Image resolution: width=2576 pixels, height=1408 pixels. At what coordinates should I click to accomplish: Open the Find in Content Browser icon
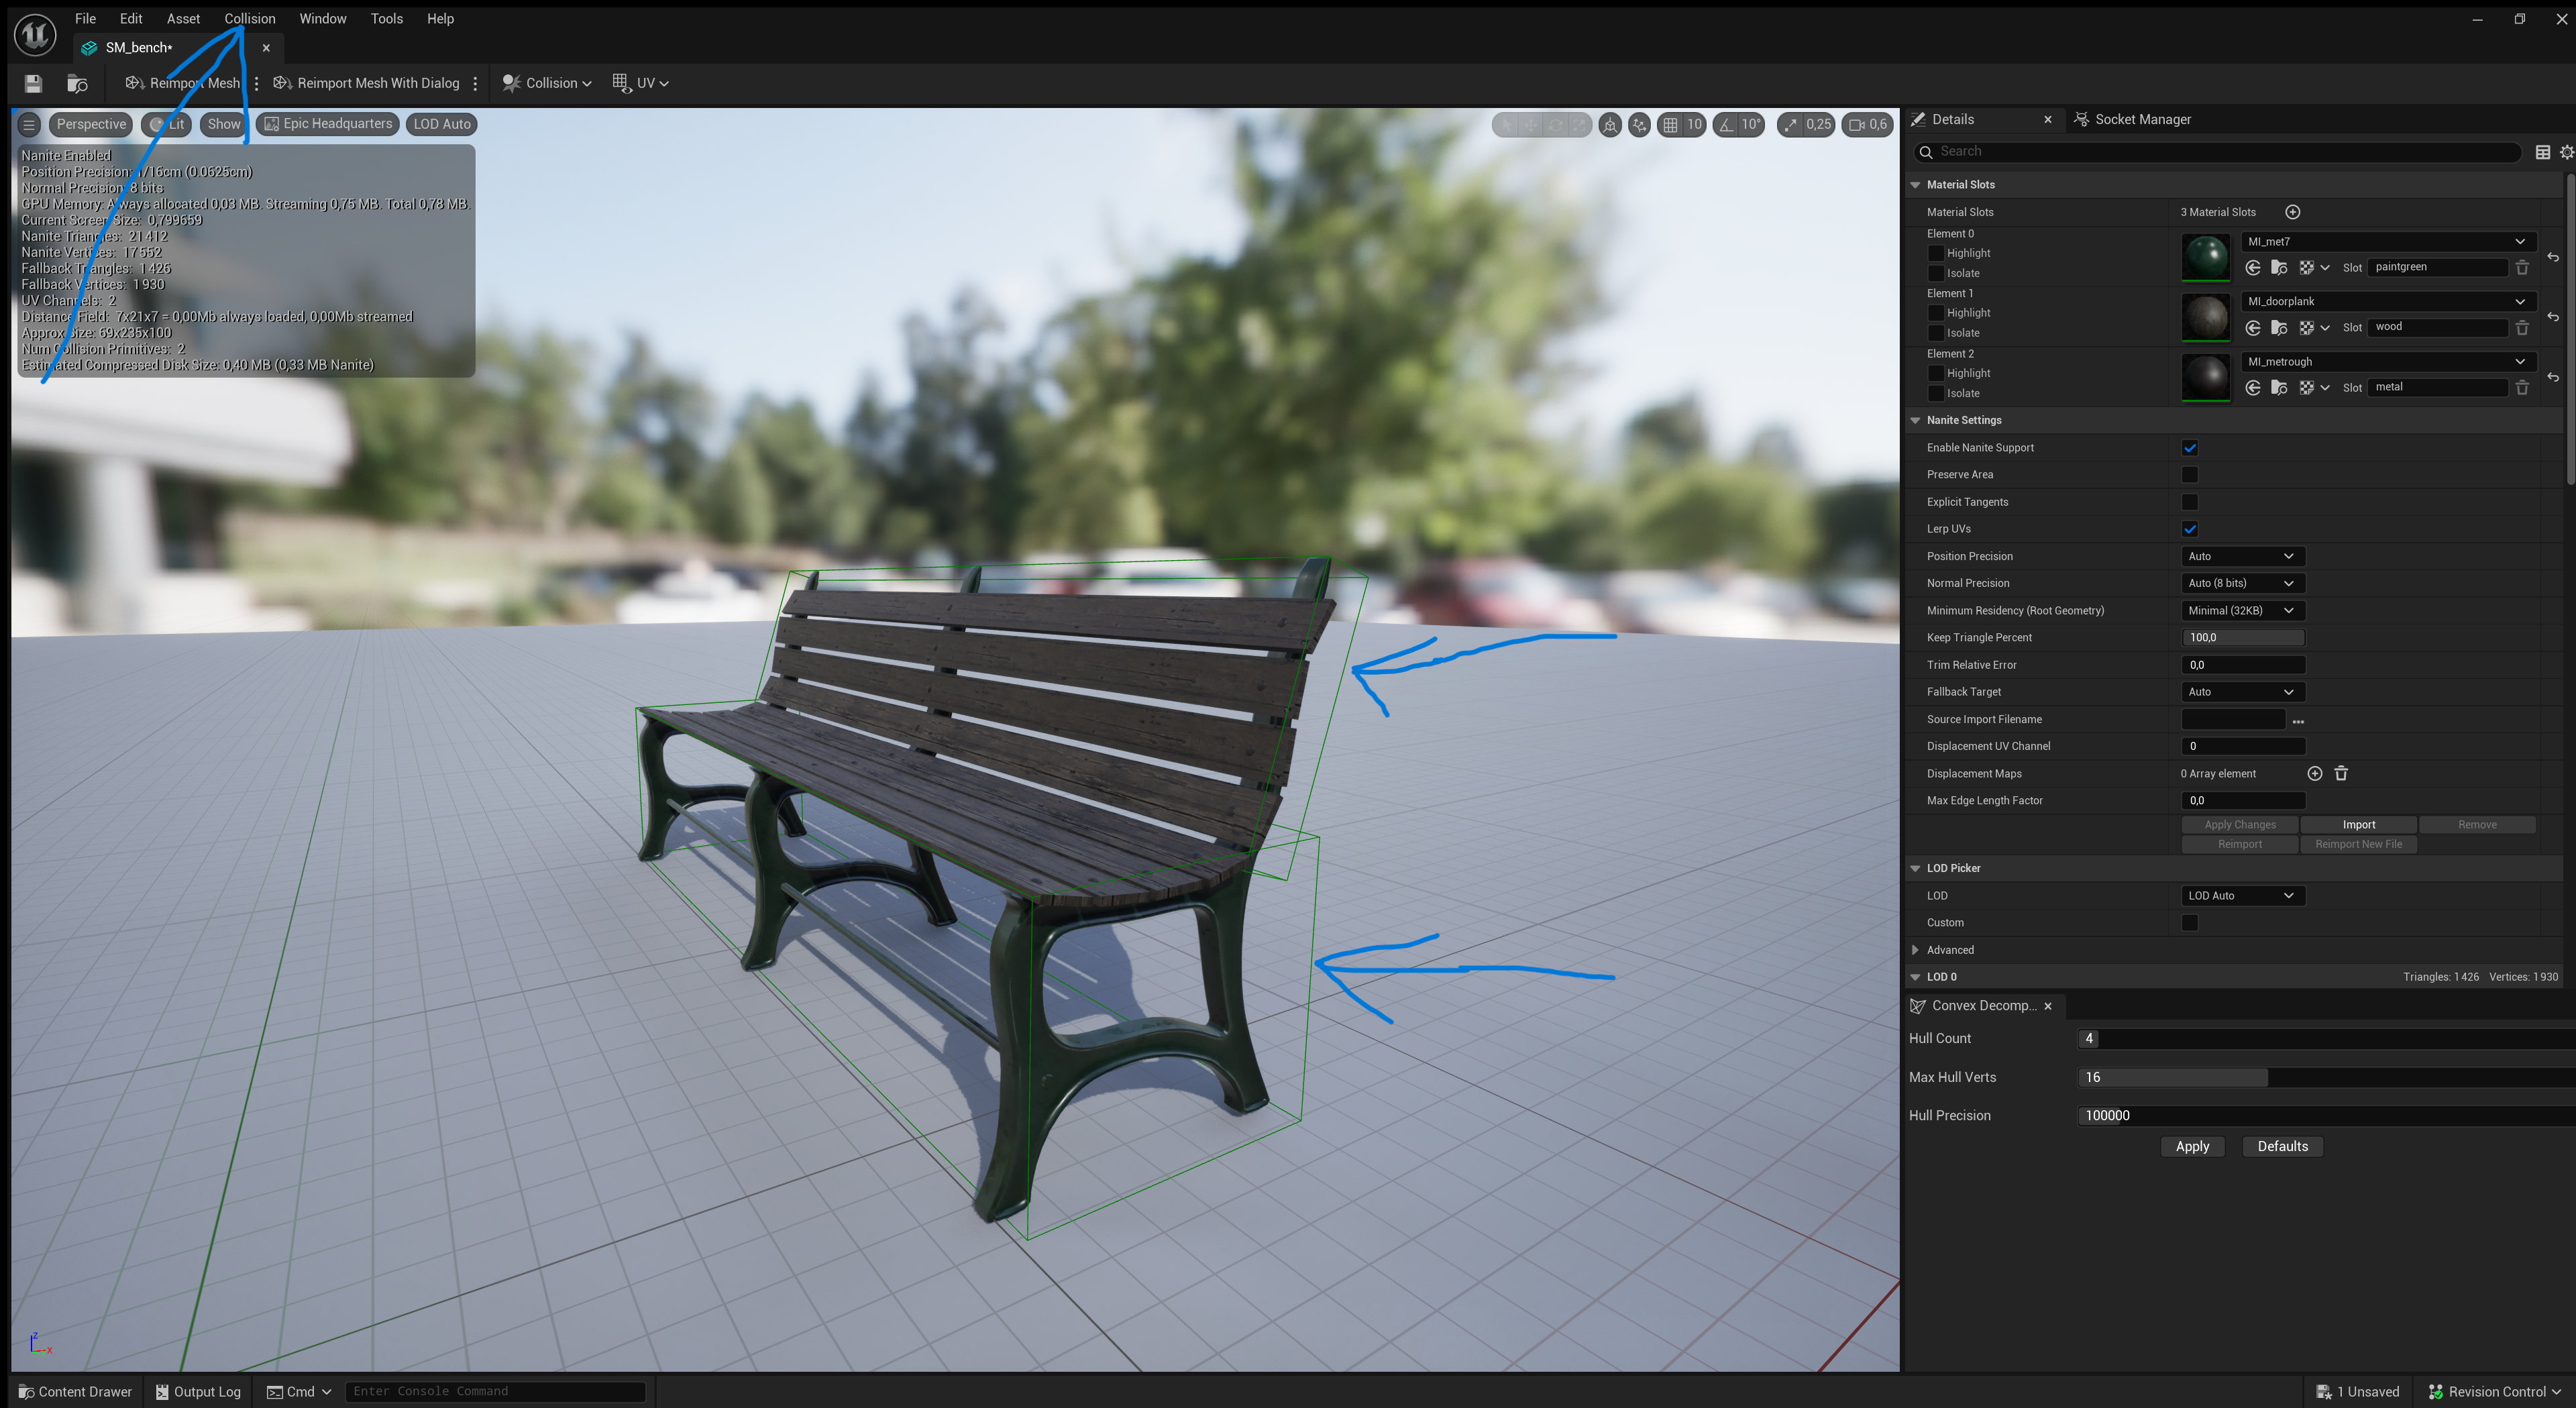pos(77,83)
